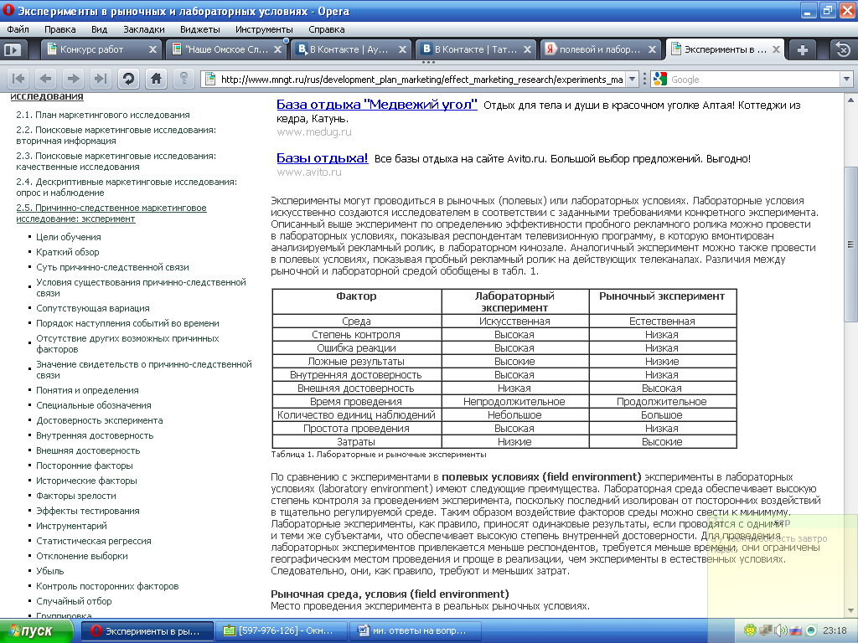Click the Fast Forward navigation button
Image resolution: width=858 pixels, height=643 pixels.
point(101,80)
